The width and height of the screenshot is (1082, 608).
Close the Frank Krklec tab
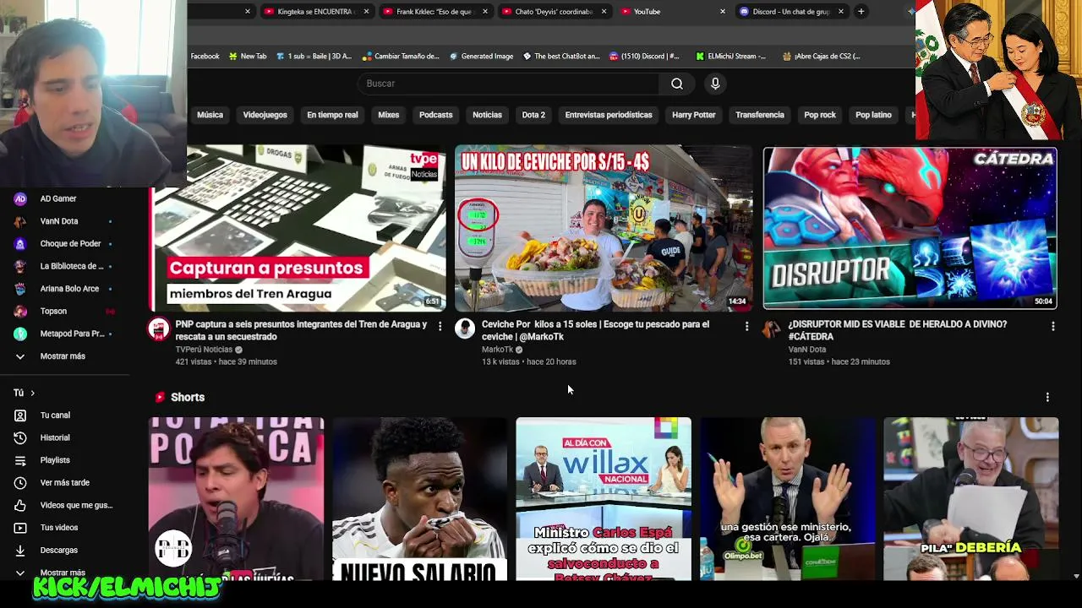[485, 12]
